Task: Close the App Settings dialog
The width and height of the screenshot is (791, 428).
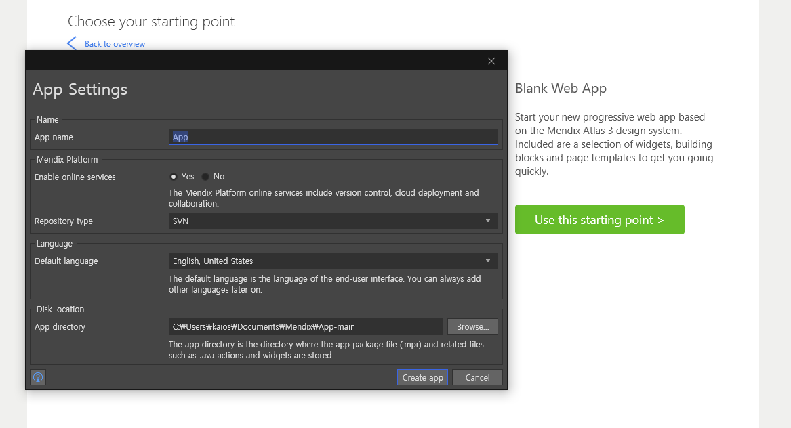Action: pos(491,61)
